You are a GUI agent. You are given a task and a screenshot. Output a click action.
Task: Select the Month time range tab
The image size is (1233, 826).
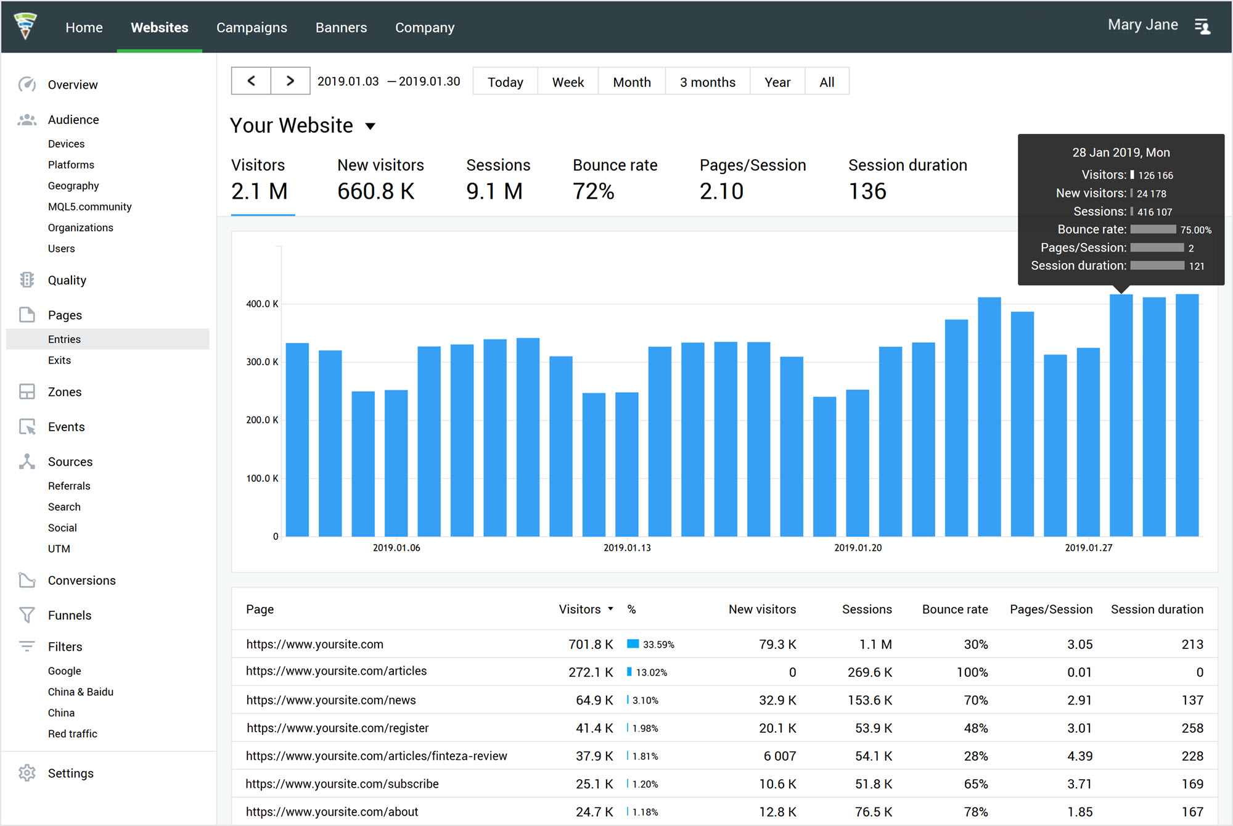point(632,81)
